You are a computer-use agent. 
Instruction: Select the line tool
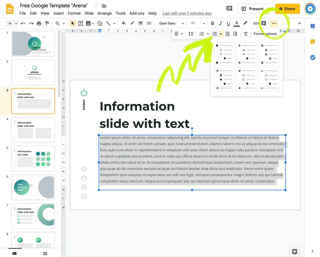[108, 23]
